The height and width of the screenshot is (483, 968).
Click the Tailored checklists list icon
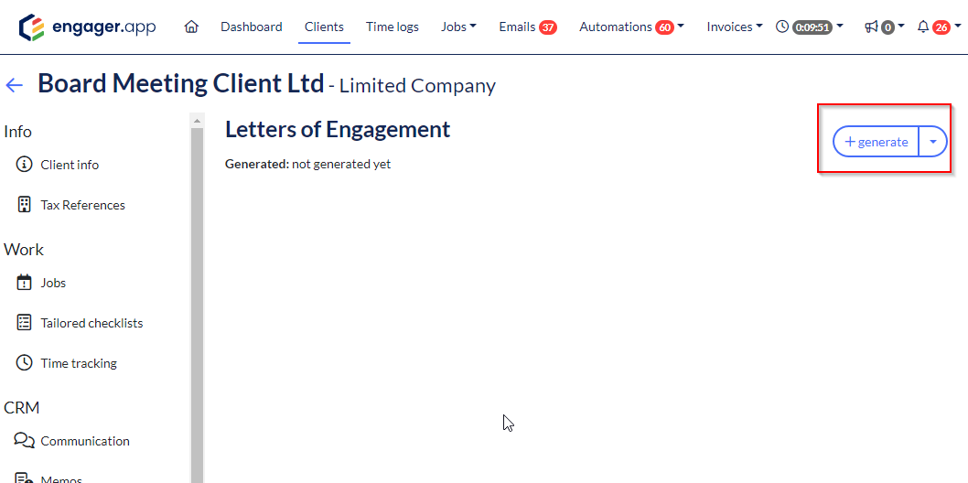point(24,323)
